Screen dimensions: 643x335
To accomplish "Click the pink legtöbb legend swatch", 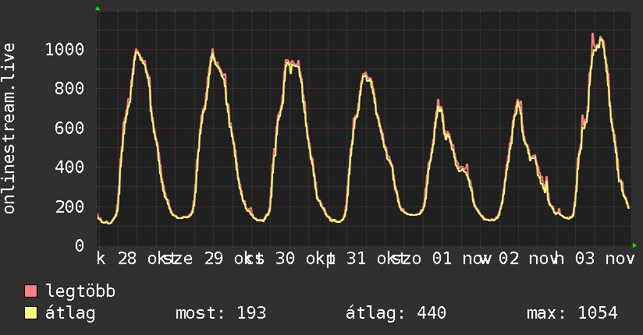I will [30, 291].
